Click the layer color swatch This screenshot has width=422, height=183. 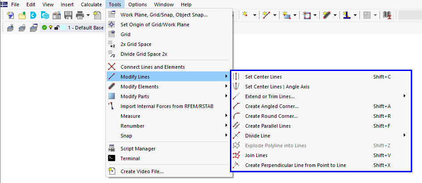click(x=63, y=27)
